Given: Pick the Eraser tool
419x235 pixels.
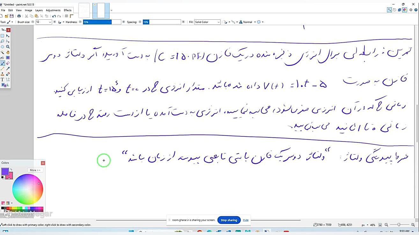Looking at the screenshot, I should click(x=8, y=63).
